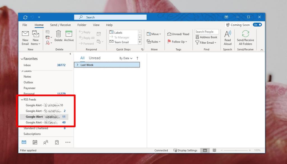Switch to the Calendar view icon
287x164 pixels.
click(x=35, y=142)
